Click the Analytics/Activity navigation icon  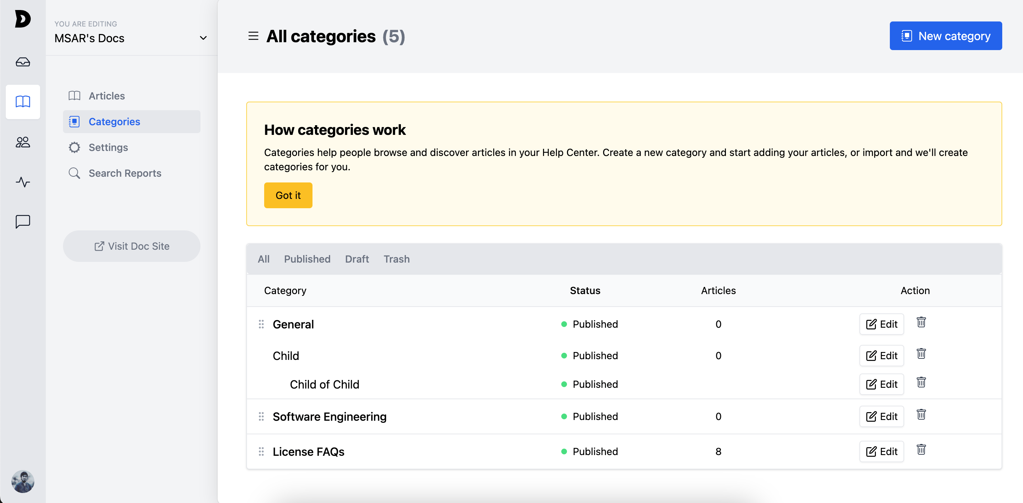23,182
